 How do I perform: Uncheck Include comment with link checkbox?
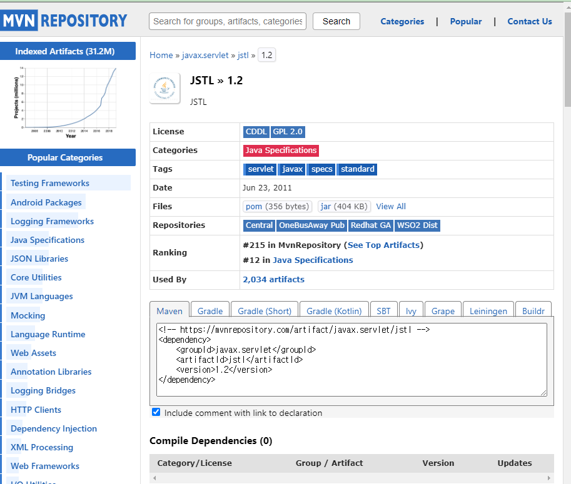156,412
